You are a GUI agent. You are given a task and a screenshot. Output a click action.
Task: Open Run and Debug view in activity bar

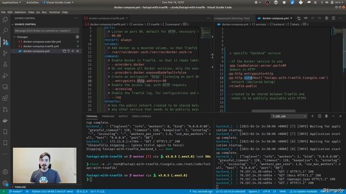coord(5,75)
